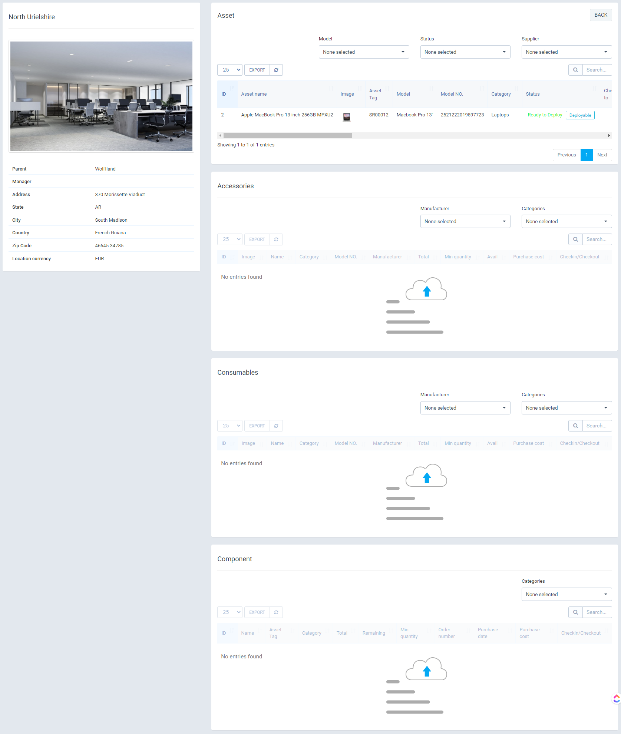Click left arrow of Asset horizontal scrollbar

coord(220,136)
